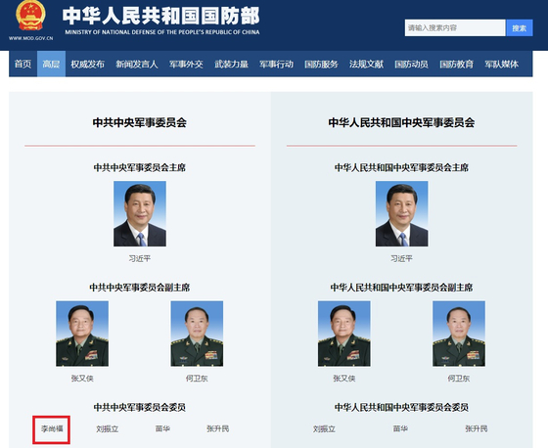Click 何卫东 name in left panel
This screenshot has height=448, width=548.
click(x=197, y=379)
